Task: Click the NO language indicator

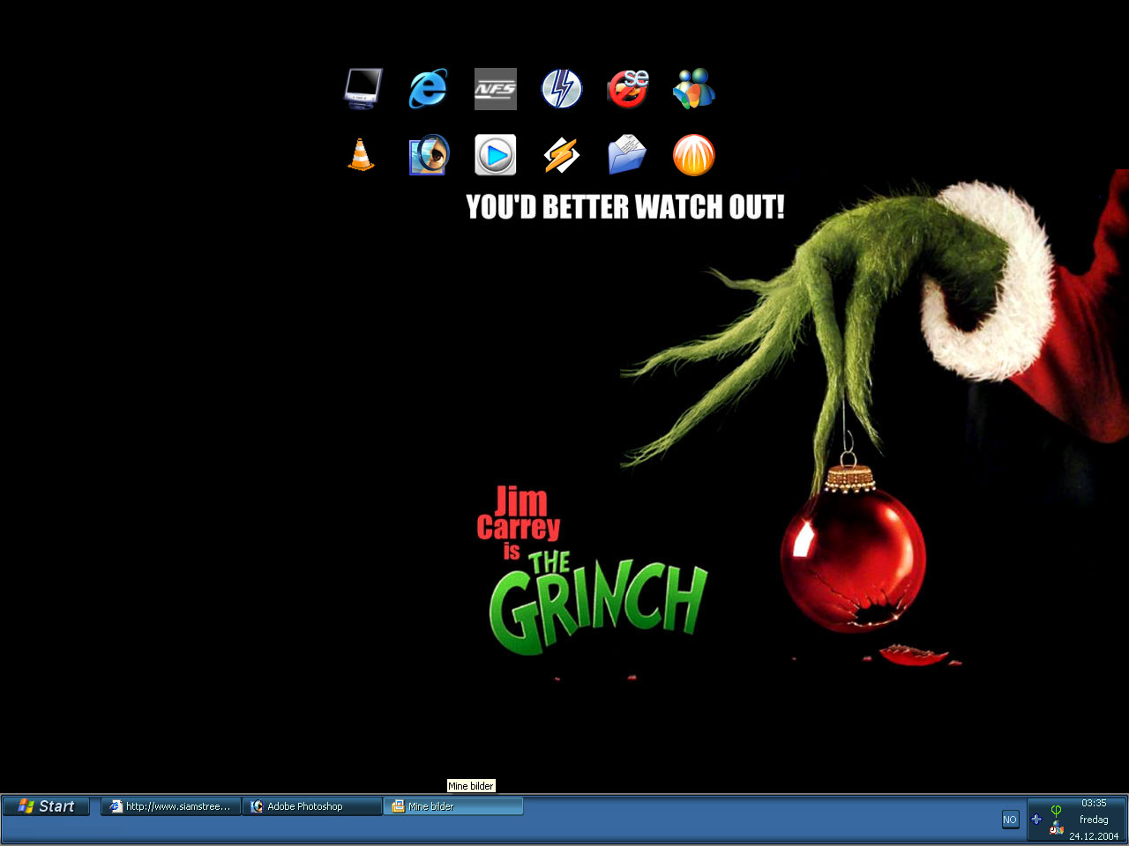Action: (x=1010, y=820)
